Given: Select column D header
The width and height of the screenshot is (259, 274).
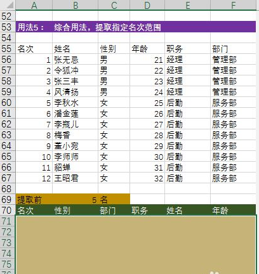Looking at the screenshot, I should point(147,5).
